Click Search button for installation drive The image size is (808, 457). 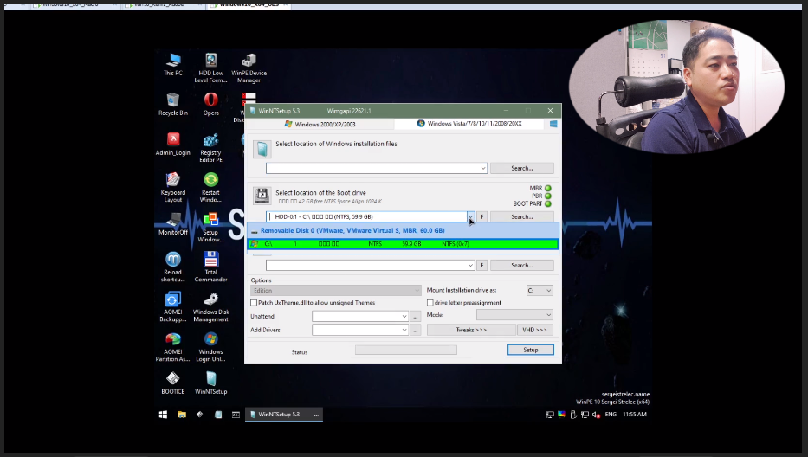coord(522,266)
